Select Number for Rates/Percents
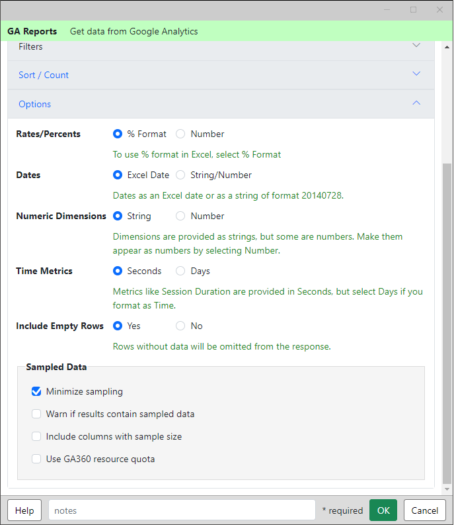 pyautogui.click(x=180, y=134)
